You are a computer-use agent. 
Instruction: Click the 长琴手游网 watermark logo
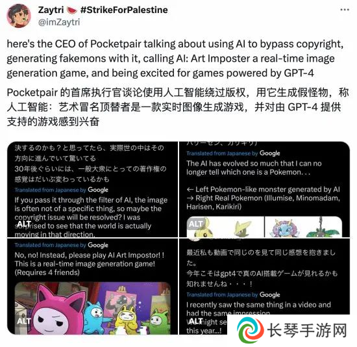coord(293,330)
